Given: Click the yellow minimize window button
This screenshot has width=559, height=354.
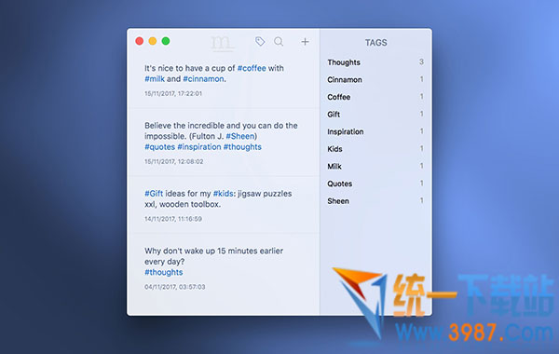Looking at the screenshot, I should [153, 41].
